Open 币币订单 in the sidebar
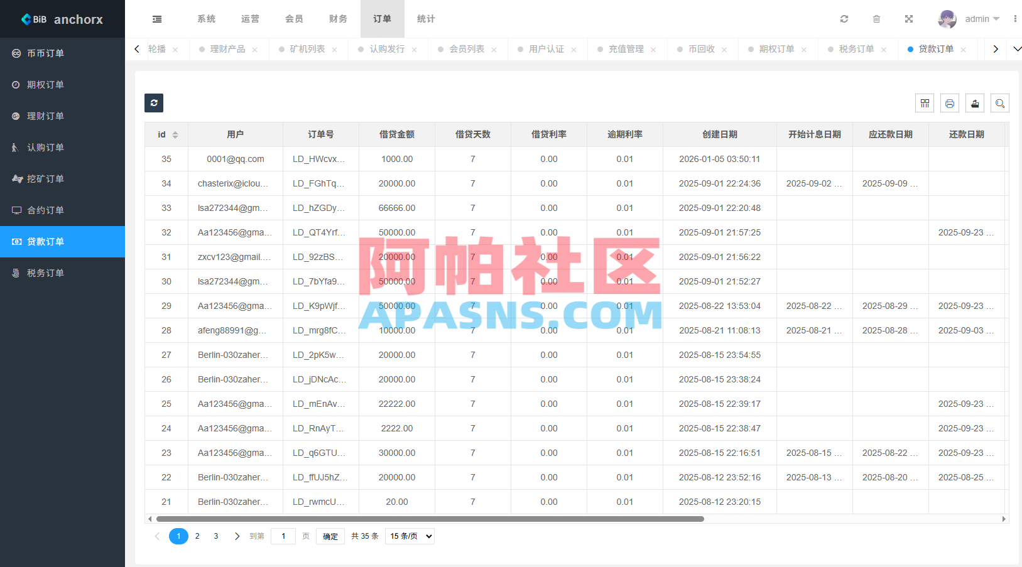This screenshot has height=567, width=1022. tap(62, 53)
